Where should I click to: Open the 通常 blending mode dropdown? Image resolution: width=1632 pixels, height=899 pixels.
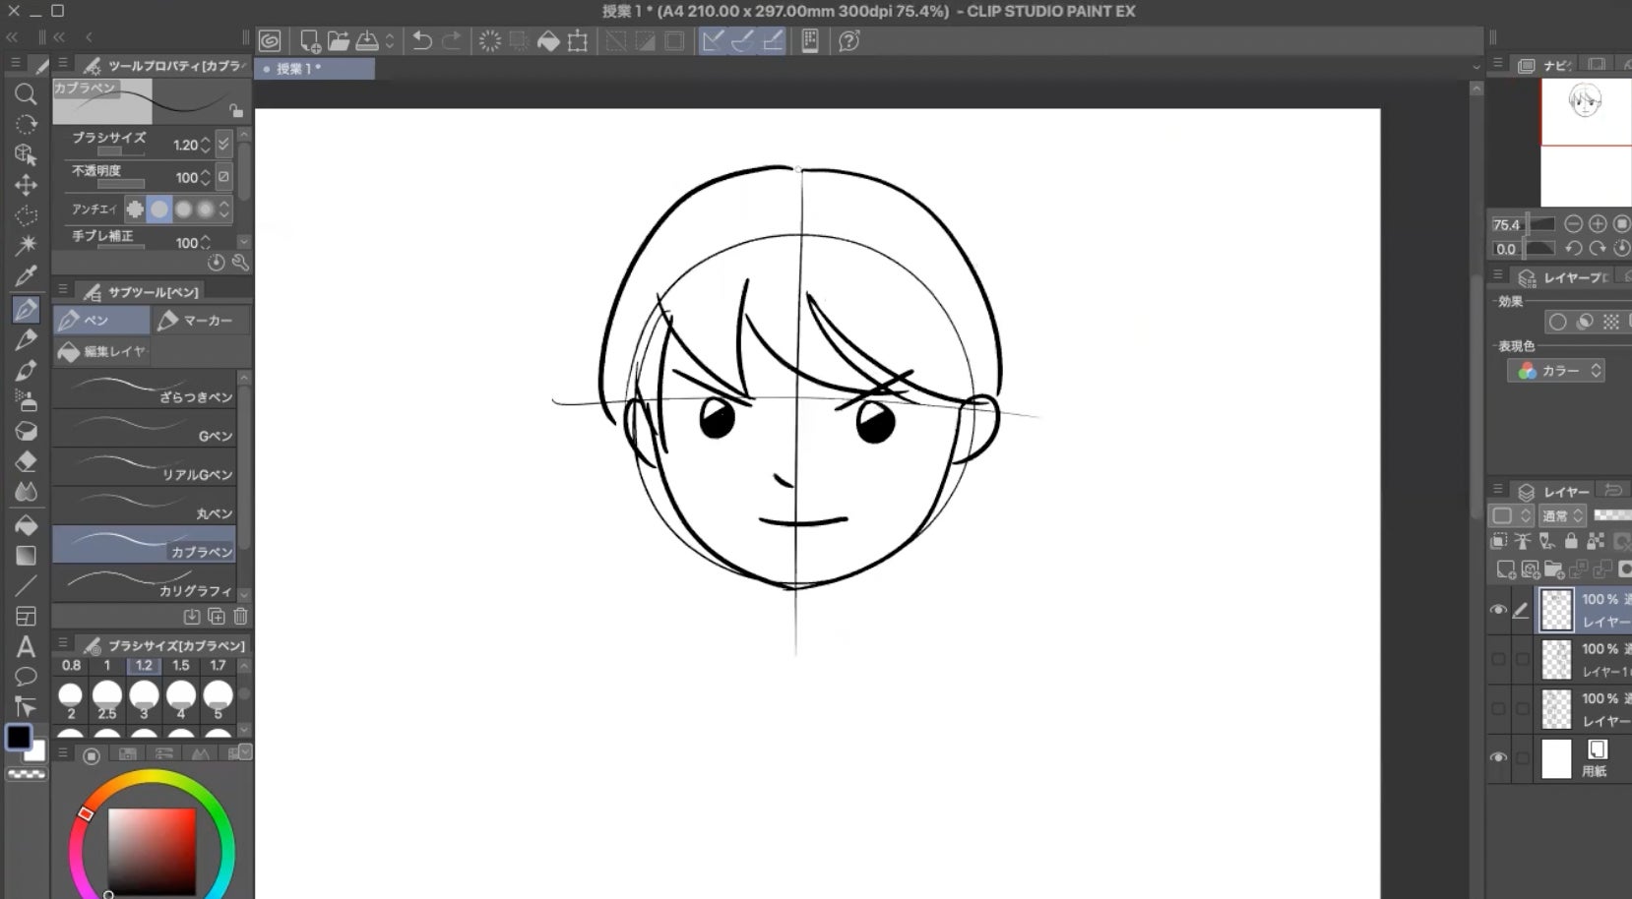click(1562, 515)
